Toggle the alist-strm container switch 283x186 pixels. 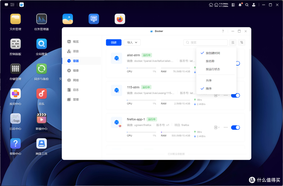[x=238, y=63]
